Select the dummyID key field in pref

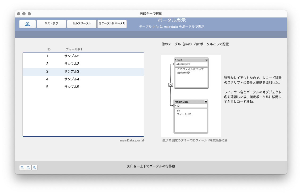point(191,64)
